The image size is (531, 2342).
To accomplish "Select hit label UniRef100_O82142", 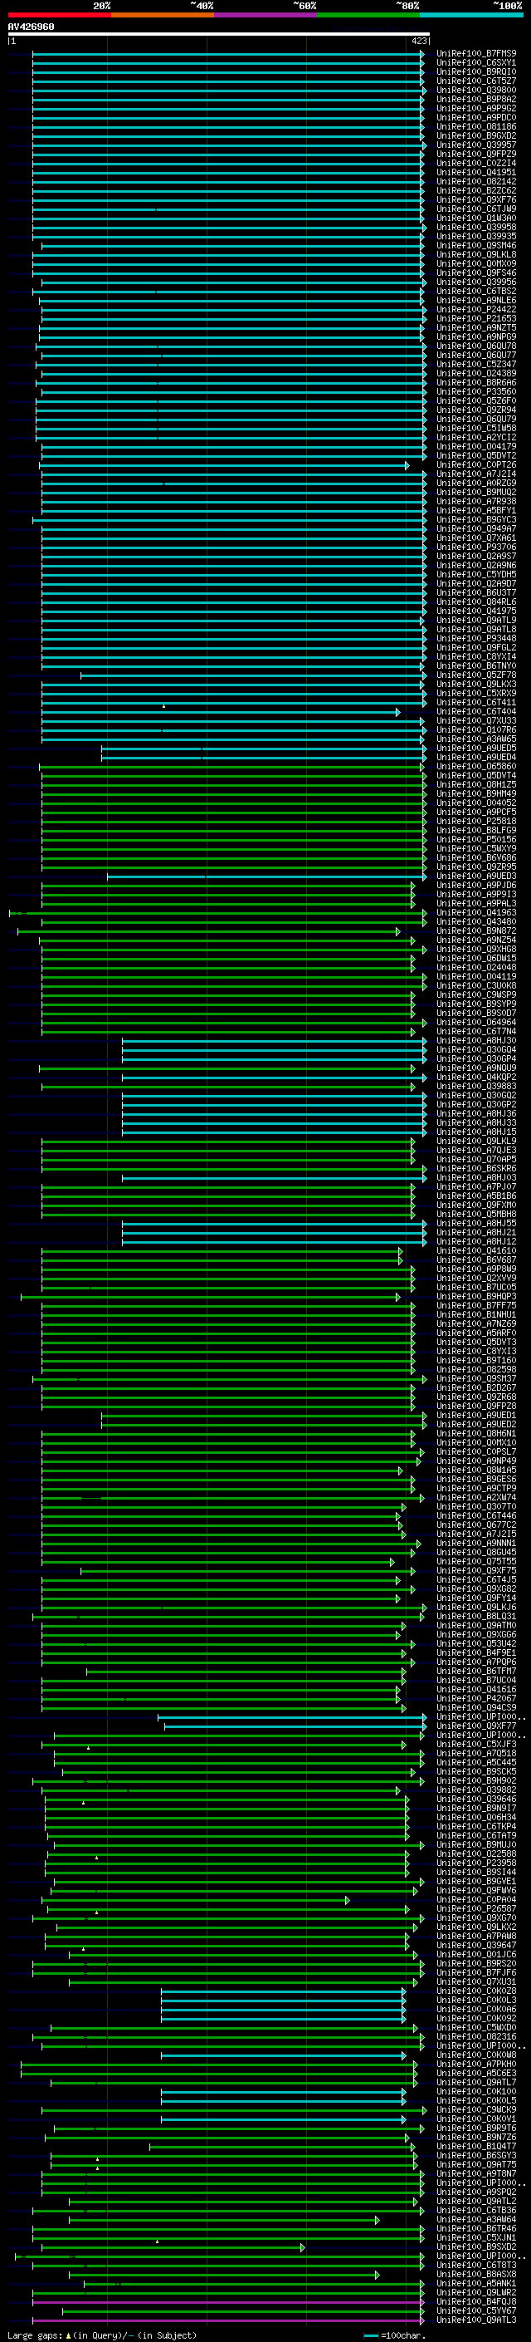I will 476,182.
